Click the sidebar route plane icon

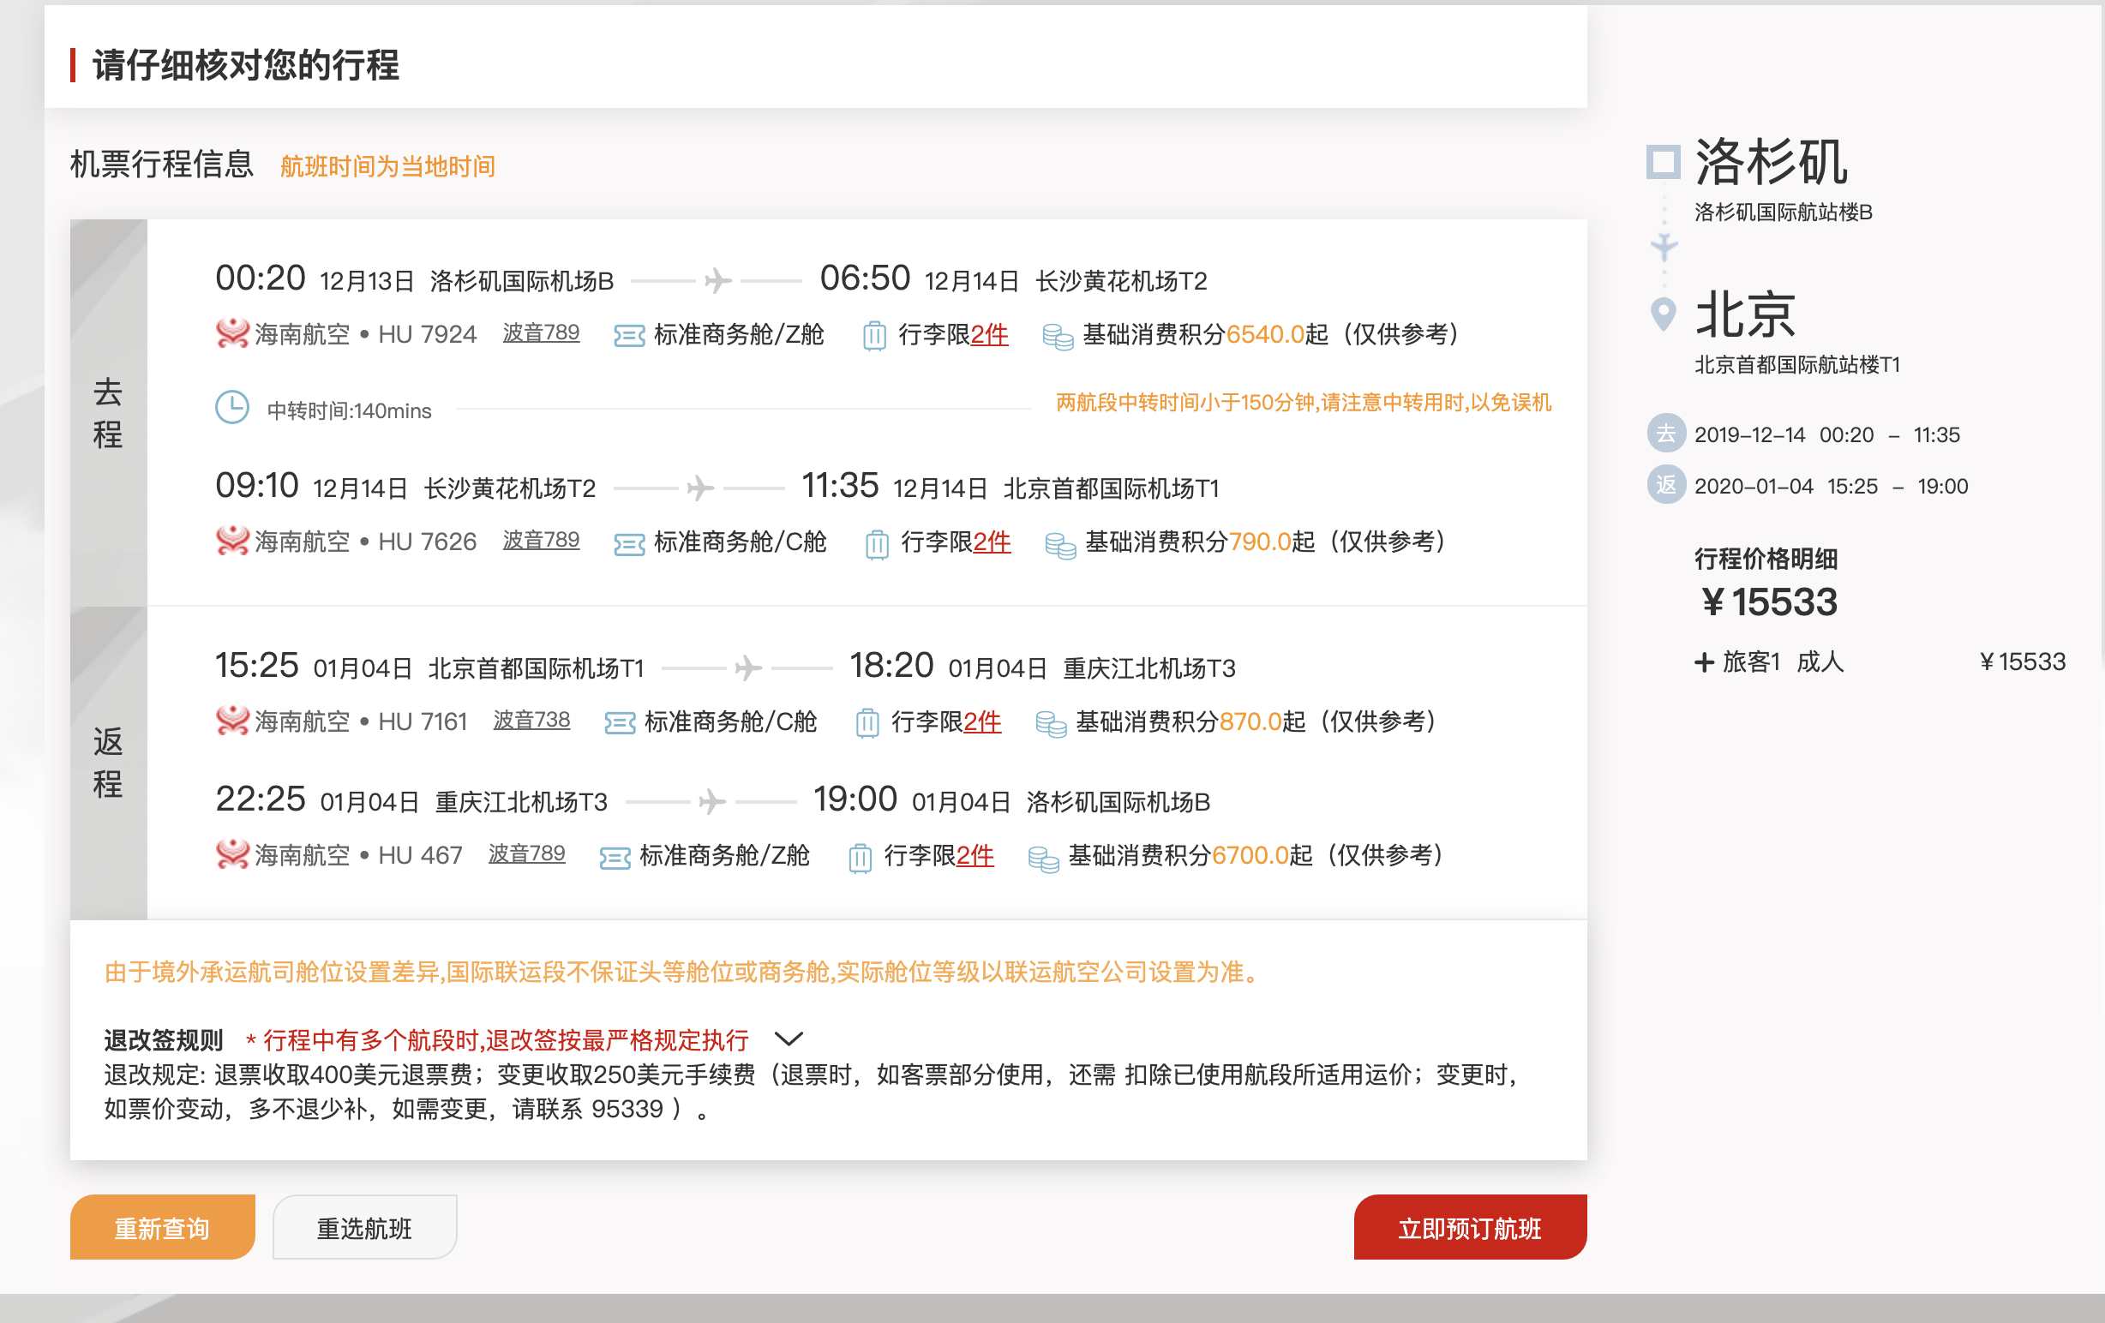[x=1664, y=247]
